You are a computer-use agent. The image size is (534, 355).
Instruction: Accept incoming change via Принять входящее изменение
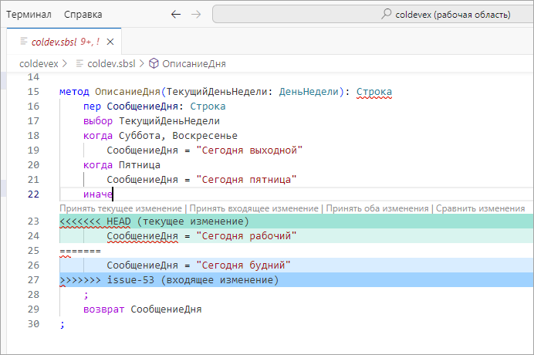click(x=254, y=208)
